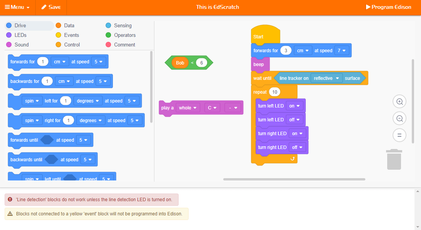Reset workspace zoom with the equals icon
Viewport: 421px width, 230px height.
399,135
